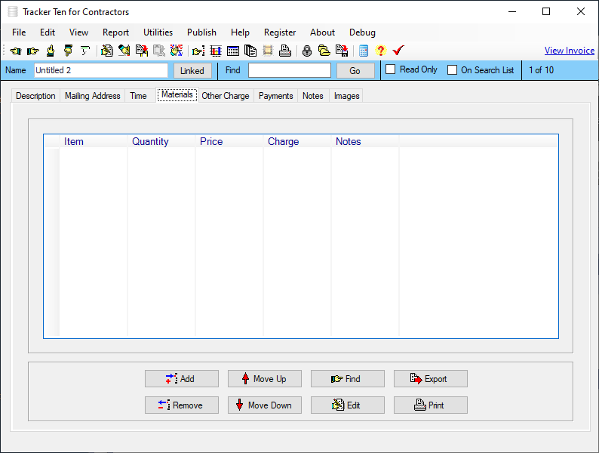Open the Help menu
The width and height of the screenshot is (599, 453).
click(x=240, y=32)
